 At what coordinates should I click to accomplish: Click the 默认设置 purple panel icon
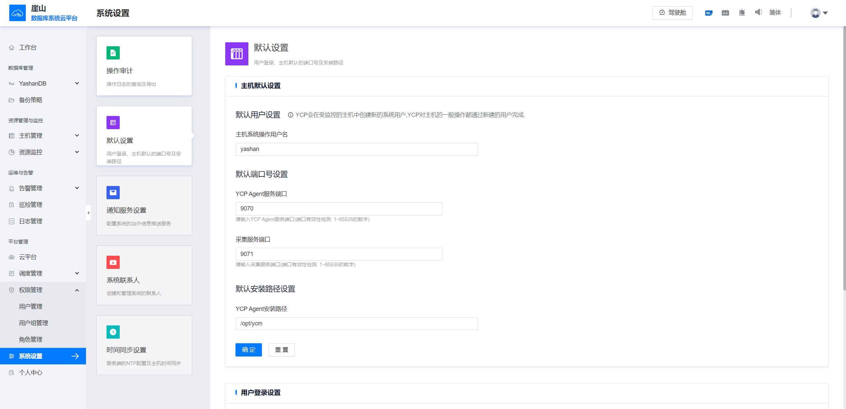click(113, 122)
